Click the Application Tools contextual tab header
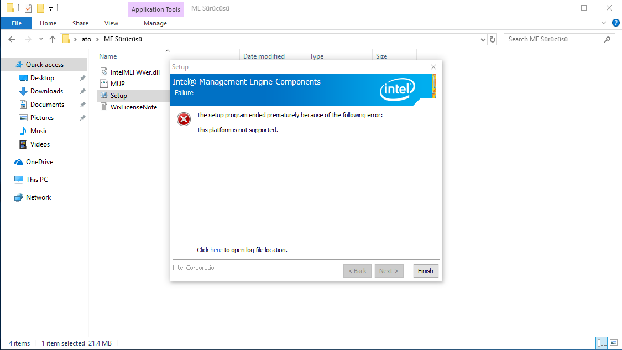Image resolution: width=622 pixels, height=350 pixels. pyautogui.click(x=155, y=9)
